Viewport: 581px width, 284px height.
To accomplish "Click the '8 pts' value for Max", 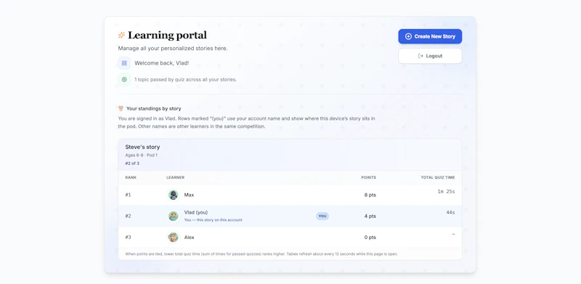I will [x=370, y=195].
